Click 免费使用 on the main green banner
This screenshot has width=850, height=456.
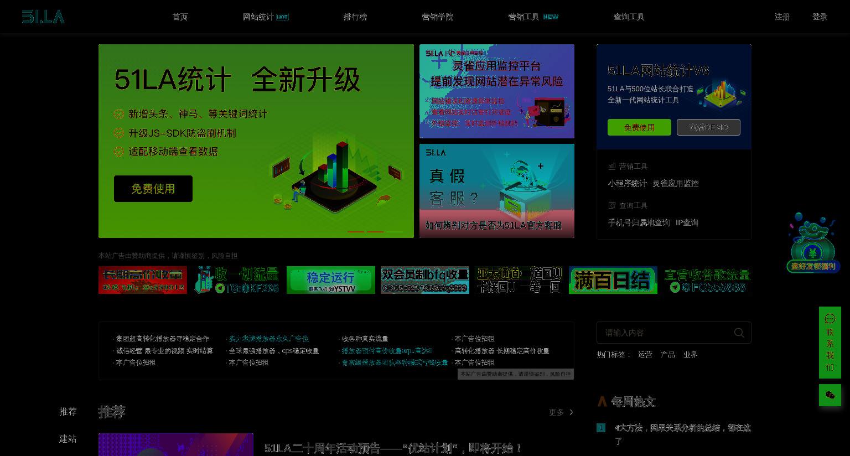coord(153,189)
